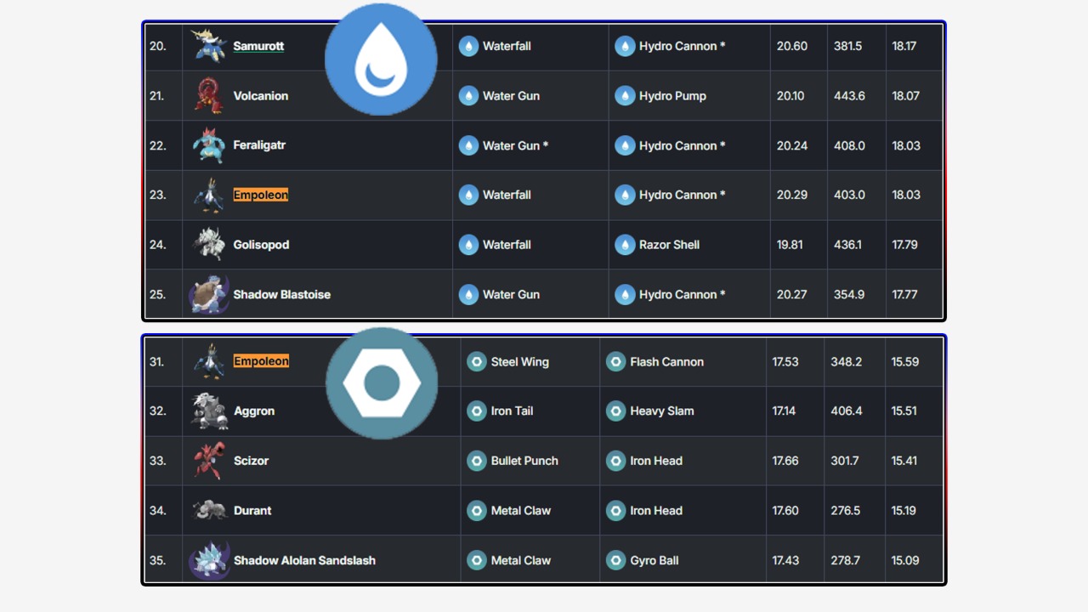This screenshot has width=1088, height=612.
Task: Click the Water icon beside Hydro Pump
Action: pos(625,96)
